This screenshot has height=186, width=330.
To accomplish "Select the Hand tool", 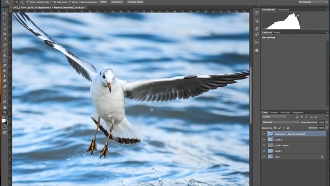I will [5, 107].
